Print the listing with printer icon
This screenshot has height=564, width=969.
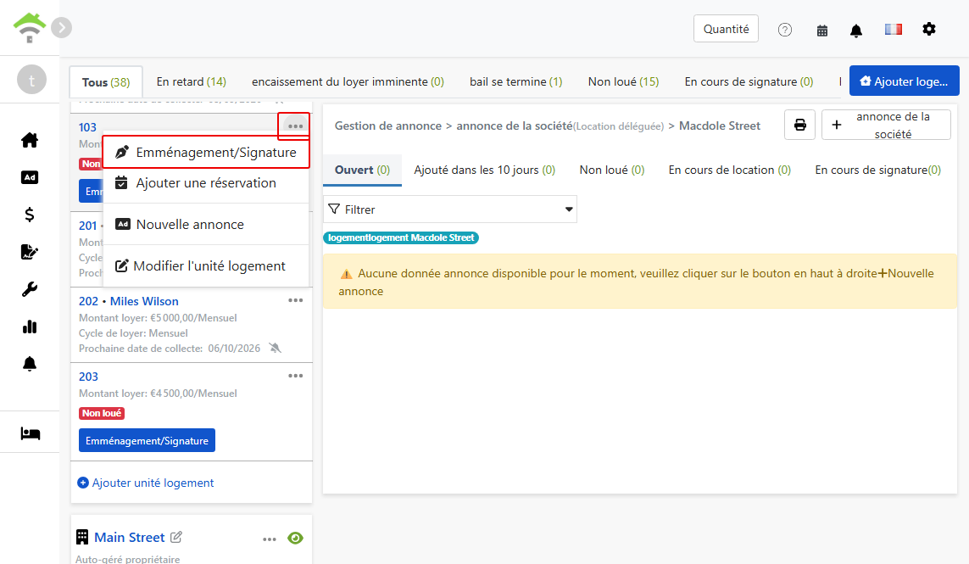pos(799,125)
